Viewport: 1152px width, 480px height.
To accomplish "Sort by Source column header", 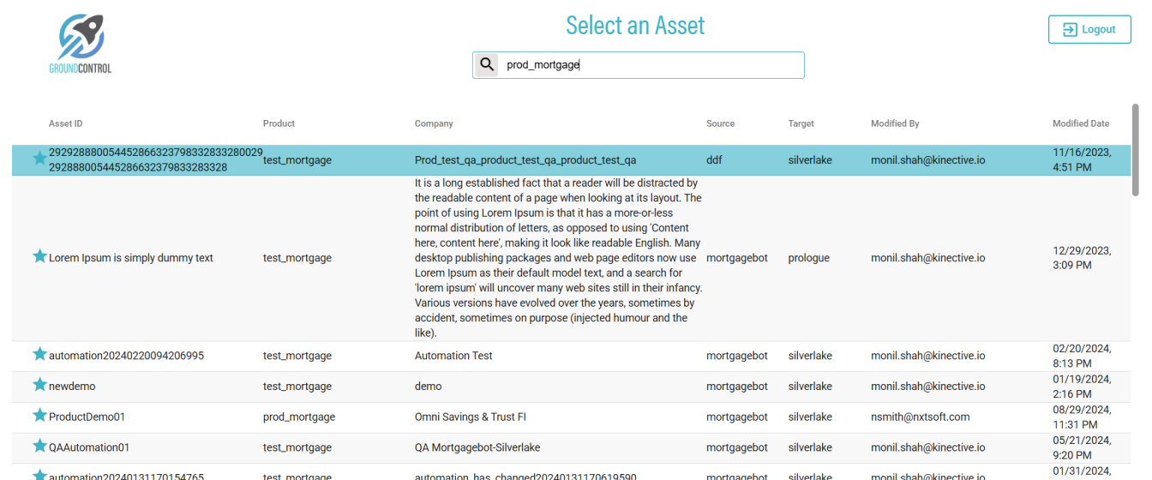I will tap(720, 123).
